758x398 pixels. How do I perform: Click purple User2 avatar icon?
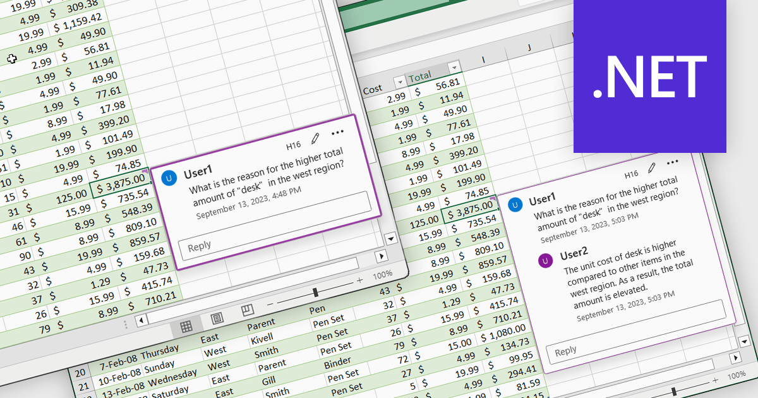[544, 260]
